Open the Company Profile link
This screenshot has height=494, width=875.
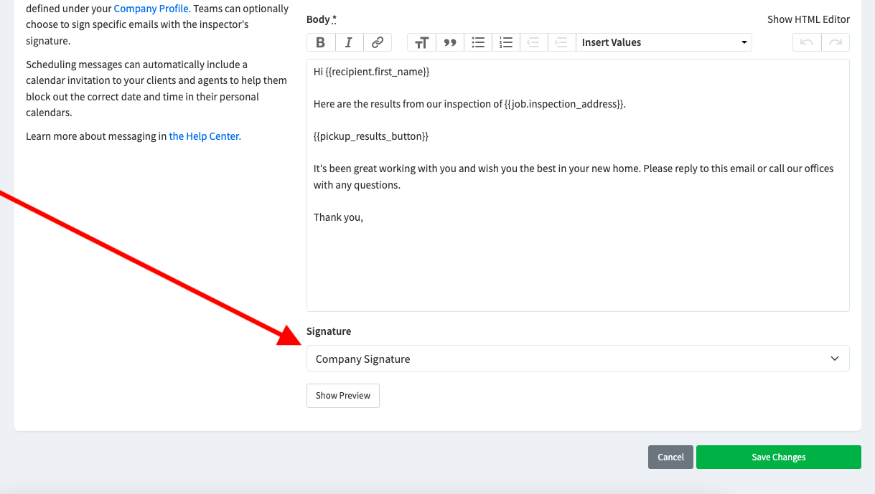[x=151, y=9]
